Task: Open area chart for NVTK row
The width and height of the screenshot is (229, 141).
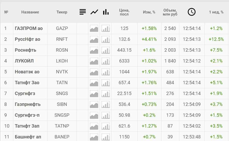Action: click(x=94, y=72)
